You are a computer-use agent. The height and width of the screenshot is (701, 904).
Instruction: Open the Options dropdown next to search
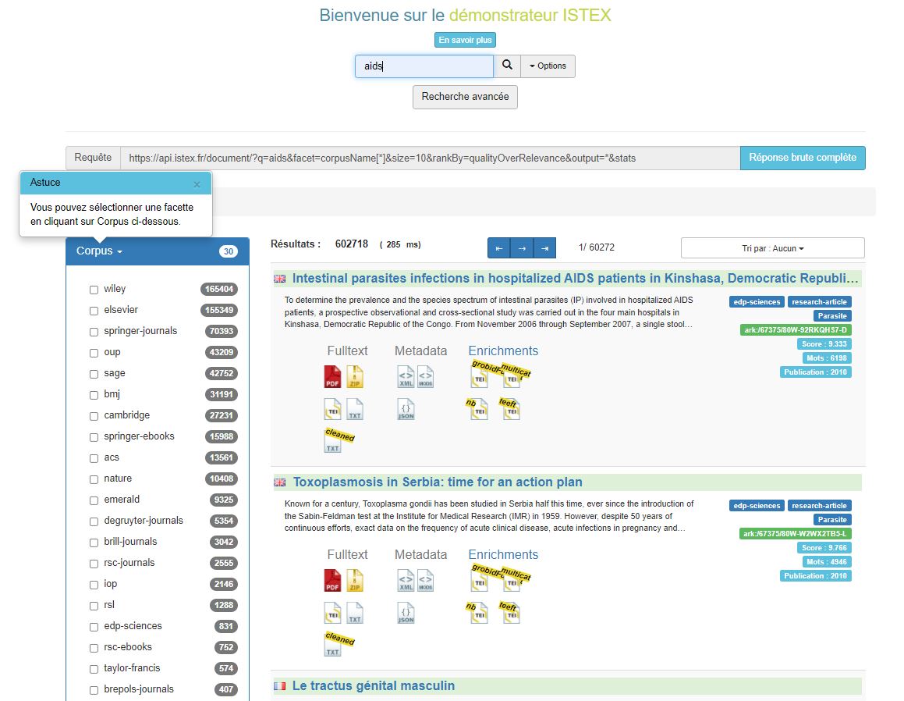(548, 66)
